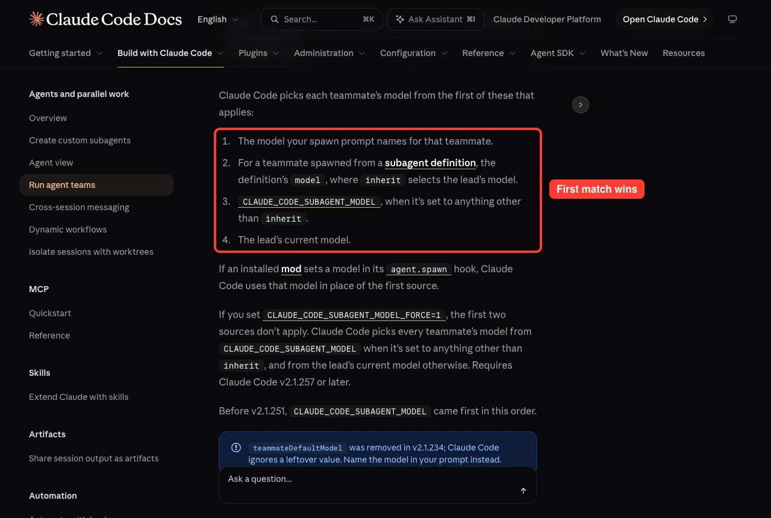Open the agents Overview sidebar page
The image size is (771, 518).
(x=48, y=118)
